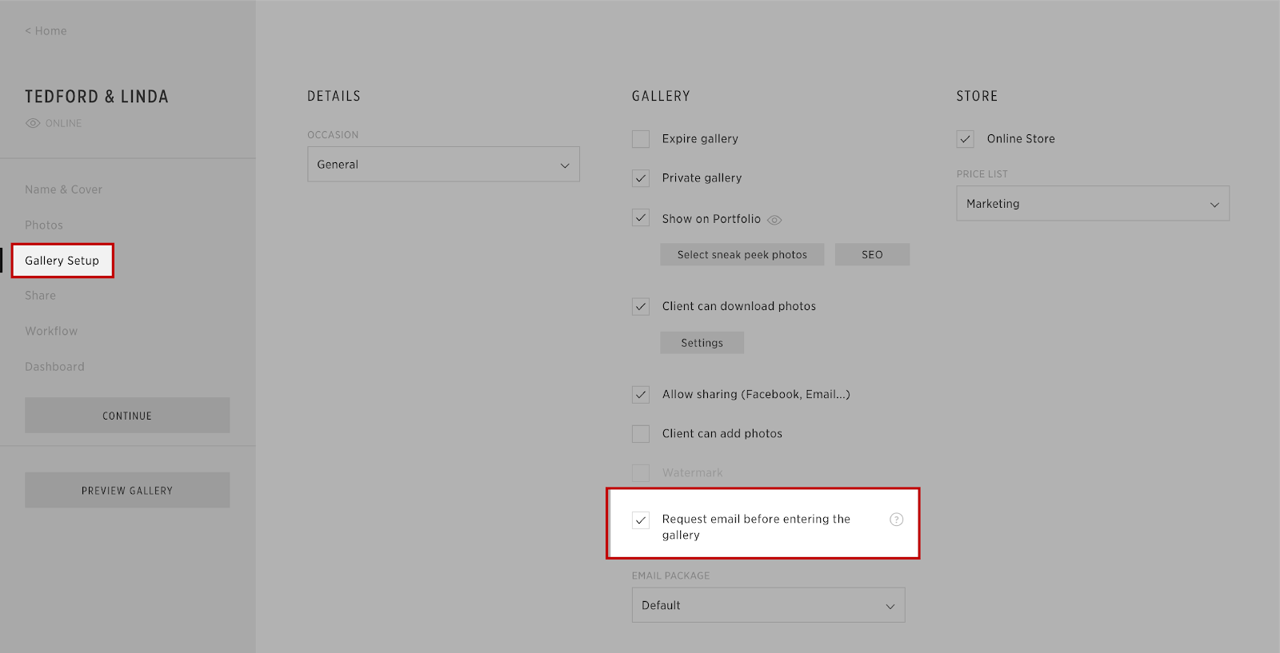Switch to the Workflow section
Screen dimensions: 1280x653
click(x=51, y=331)
